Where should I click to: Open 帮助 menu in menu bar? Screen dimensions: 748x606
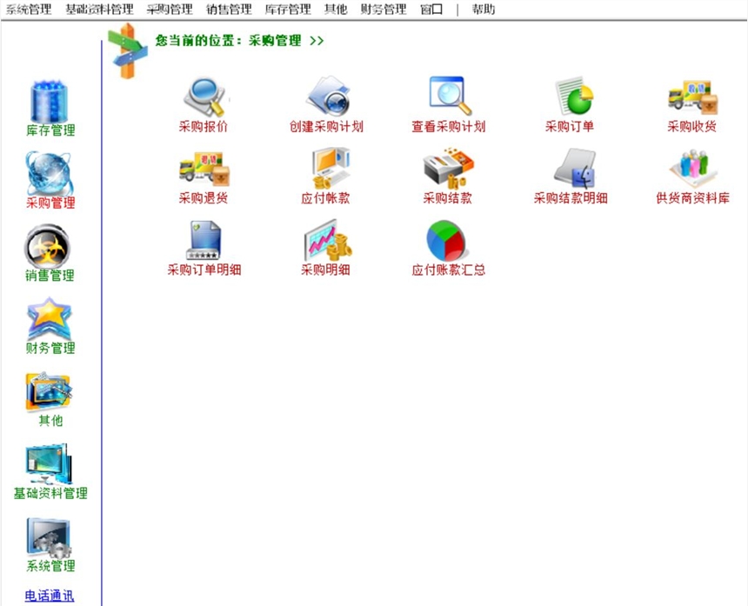pyautogui.click(x=484, y=9)
